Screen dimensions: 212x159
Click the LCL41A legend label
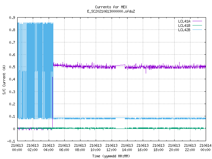tap(184, 21)
